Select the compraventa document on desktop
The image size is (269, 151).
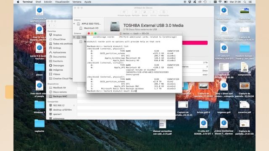tap(245, 69)
